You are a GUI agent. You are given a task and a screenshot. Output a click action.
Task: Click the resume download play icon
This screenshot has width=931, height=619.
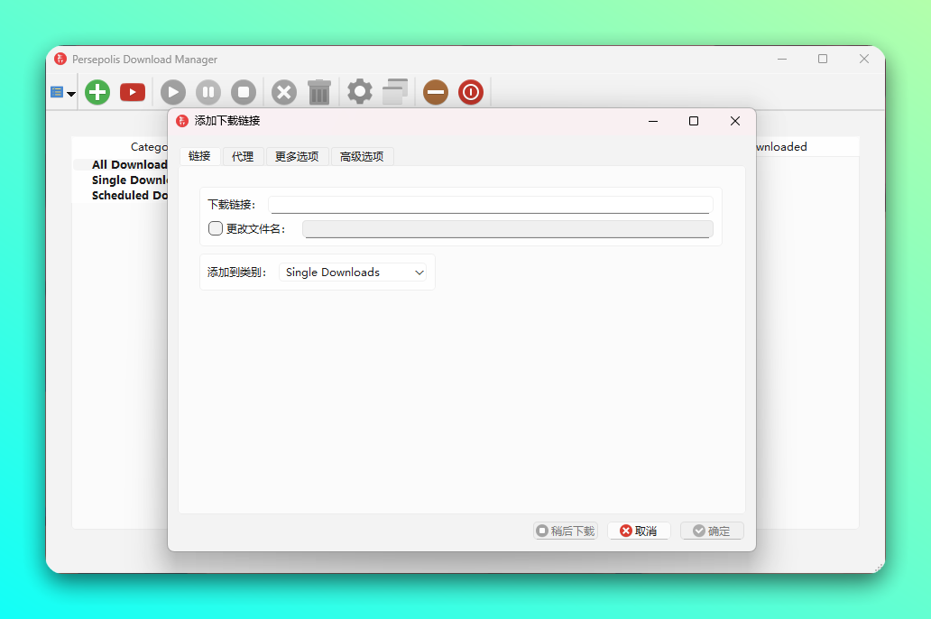(173, 92)
